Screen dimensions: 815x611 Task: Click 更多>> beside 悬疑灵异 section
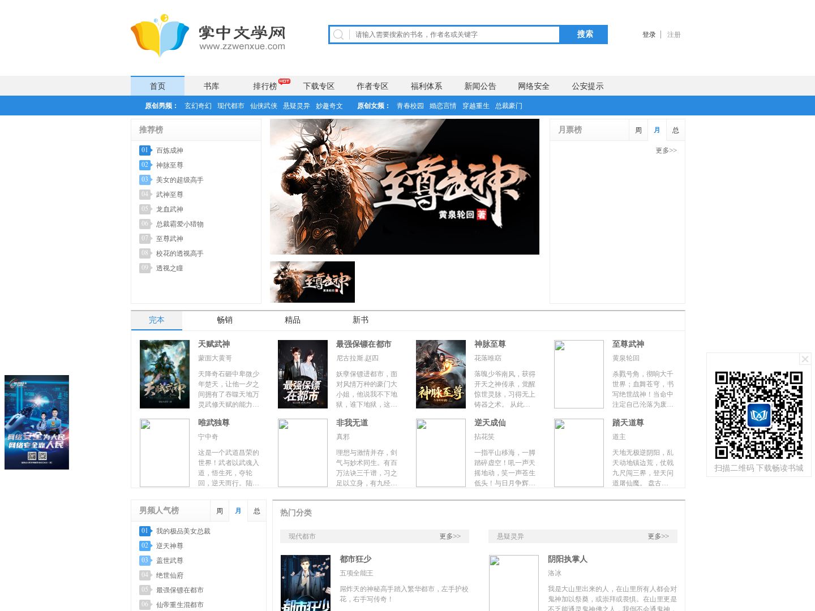click(x=658, y=536)
